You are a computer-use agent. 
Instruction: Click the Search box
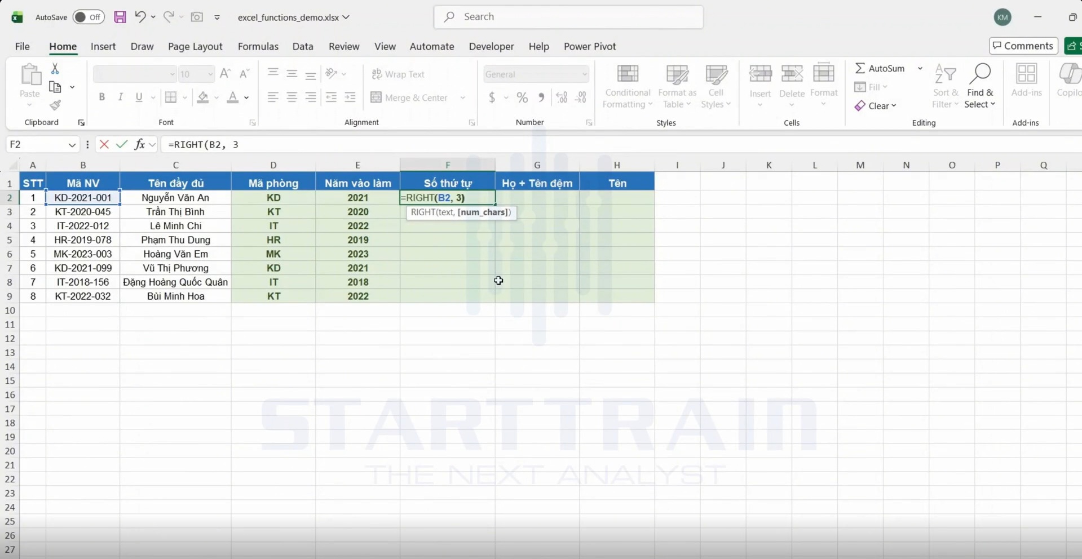coord(568,17)
